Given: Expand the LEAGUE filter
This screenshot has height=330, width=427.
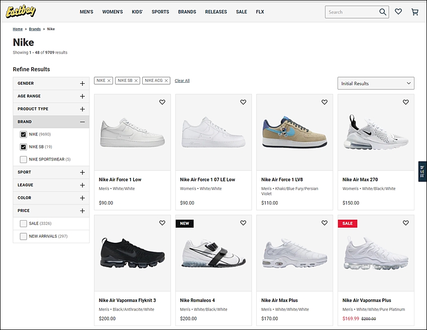Looking at the screenshot, I should click(x=51, y=185).
